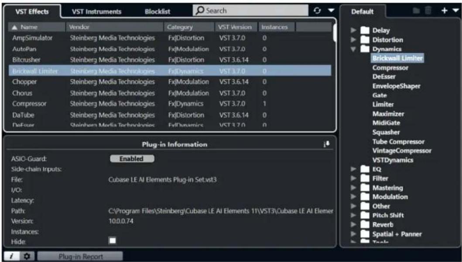This screenshot has width=462, height=262.
Task: Click the search magnifier icon
Action: pos(200,10)
